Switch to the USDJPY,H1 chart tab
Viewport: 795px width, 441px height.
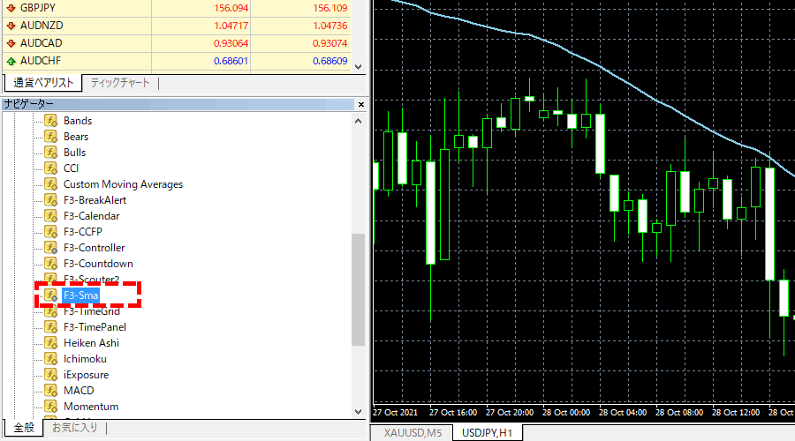click(488, 432)
